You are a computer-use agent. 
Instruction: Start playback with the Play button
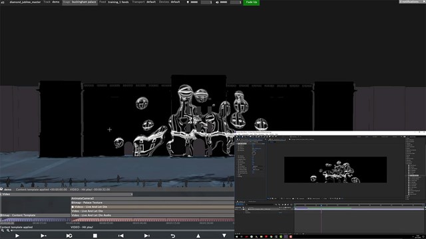click(17, 236)
